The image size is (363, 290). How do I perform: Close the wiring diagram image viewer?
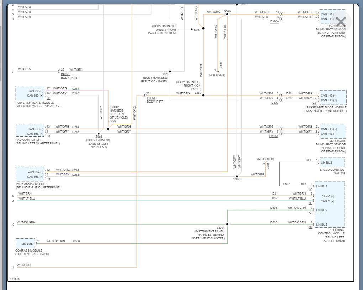click(x=341, y=22)
